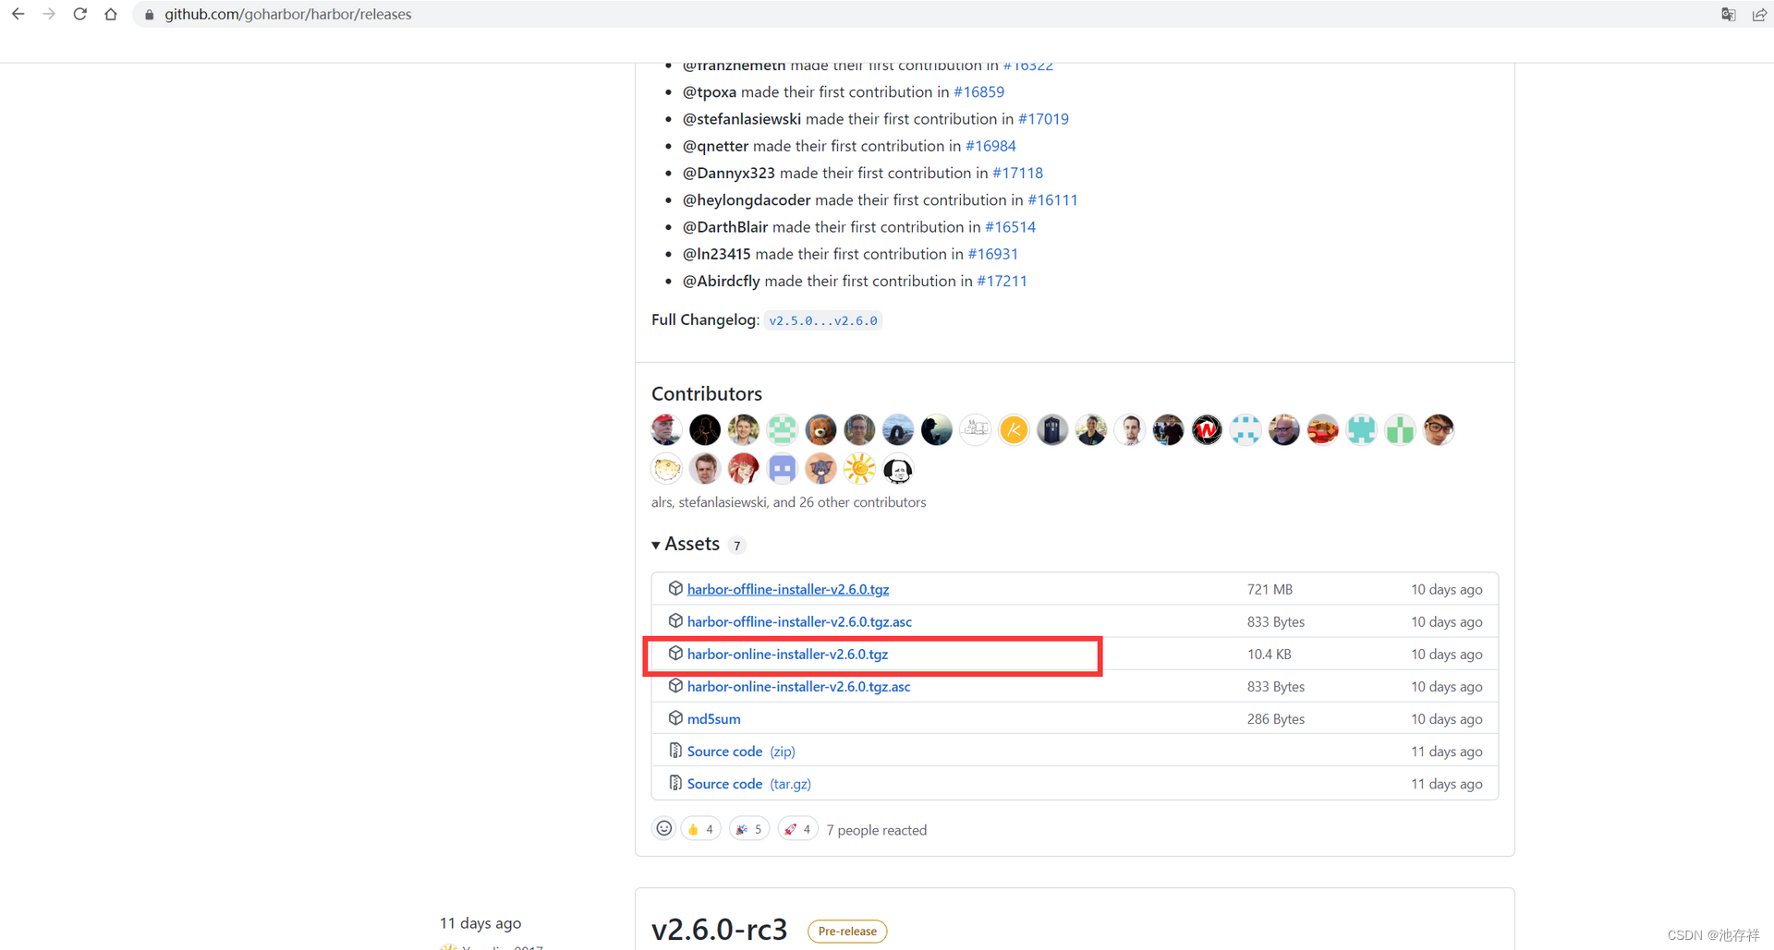The image size is (1774, 950).
Task: Go back using browser back arrow
Action: (18, 14)
